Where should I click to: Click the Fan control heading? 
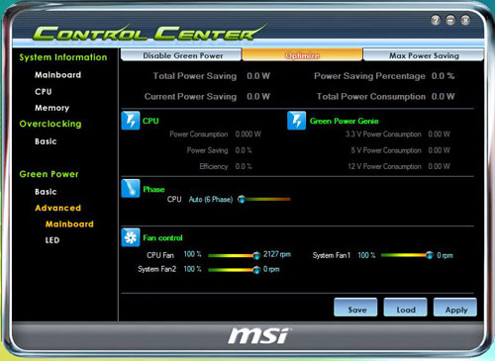coord(162,237)
